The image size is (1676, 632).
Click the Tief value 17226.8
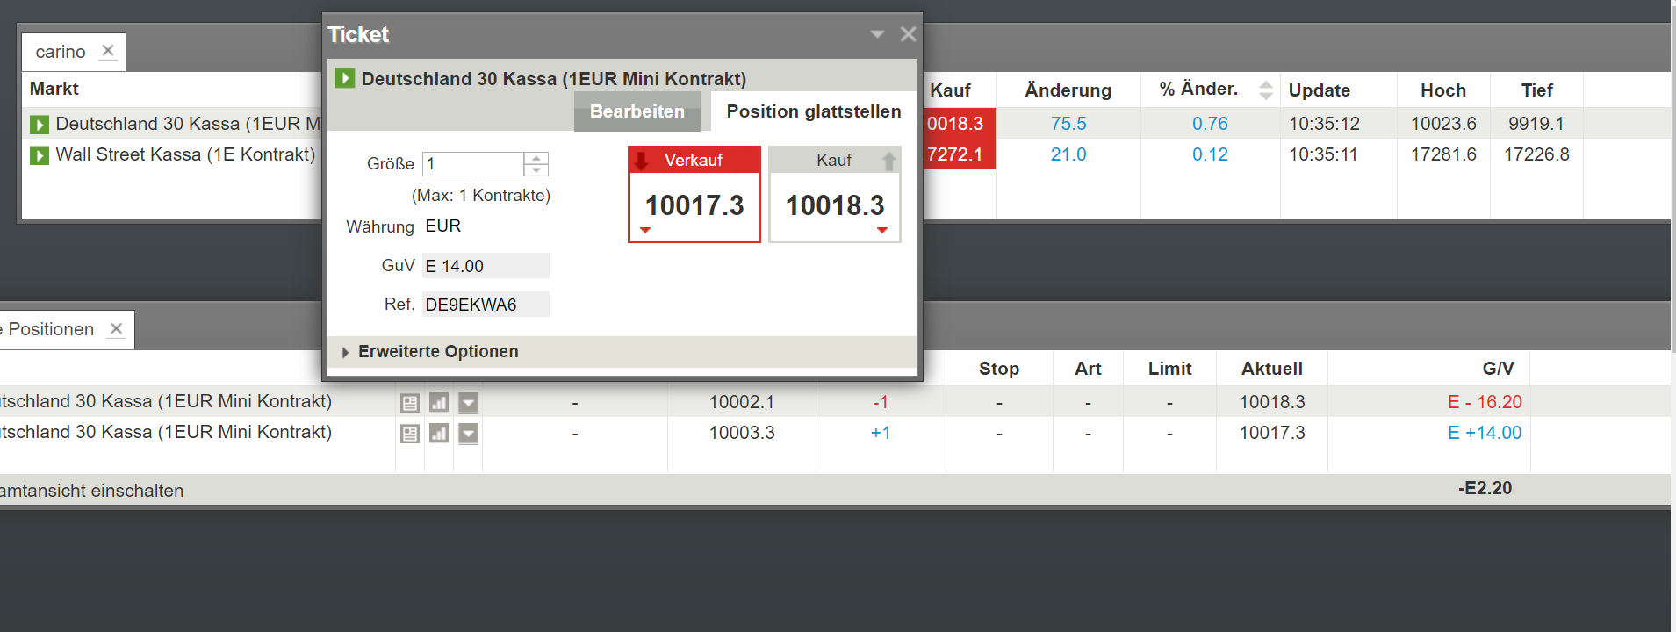point(1536,154)
